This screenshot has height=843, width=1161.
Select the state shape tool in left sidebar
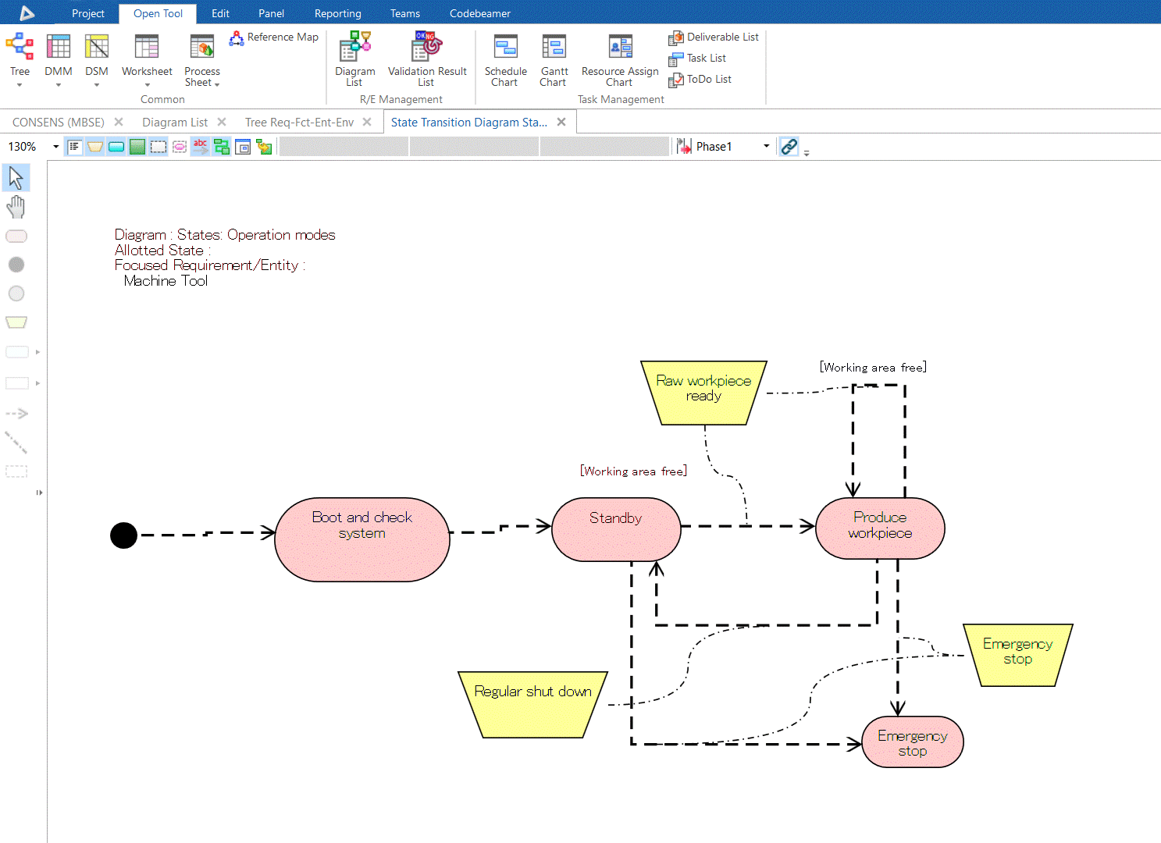pos(16,236)
